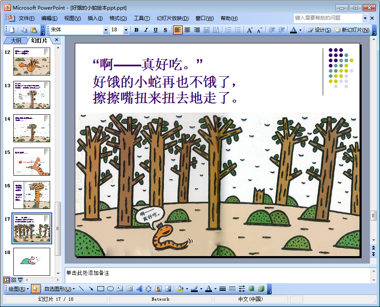
Task: Open the 幻灯片放映(D) menu
Action: (173, 18)
